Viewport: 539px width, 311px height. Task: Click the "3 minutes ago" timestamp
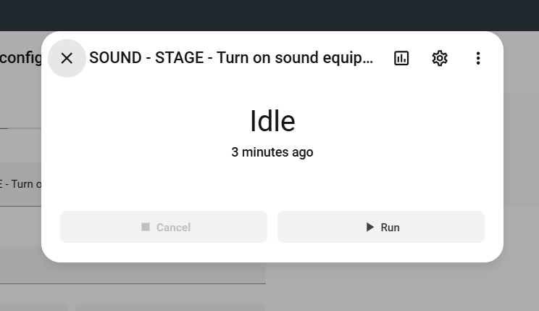[x=272, y=152]
